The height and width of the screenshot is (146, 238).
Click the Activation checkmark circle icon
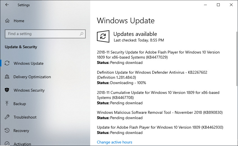[7, 144]
